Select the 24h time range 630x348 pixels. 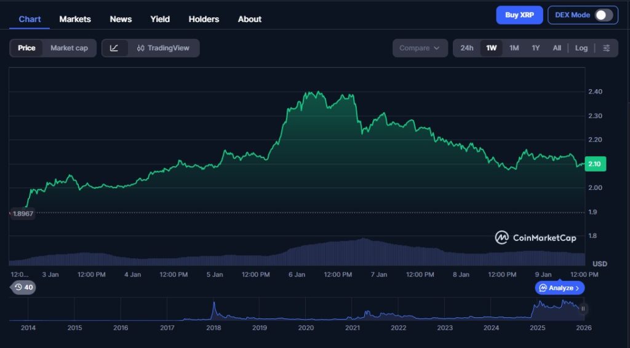pos(467,48)
